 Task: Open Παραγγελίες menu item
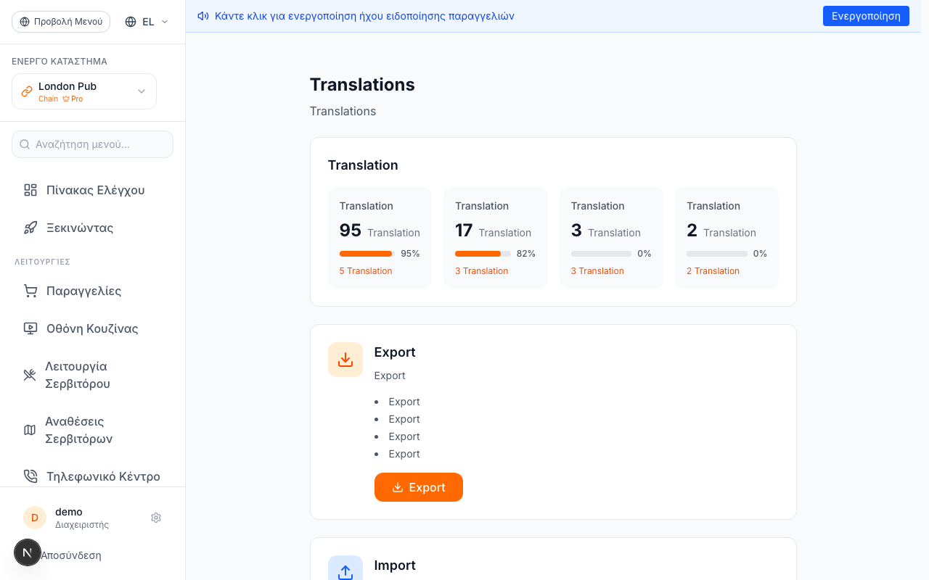point(92,291)
